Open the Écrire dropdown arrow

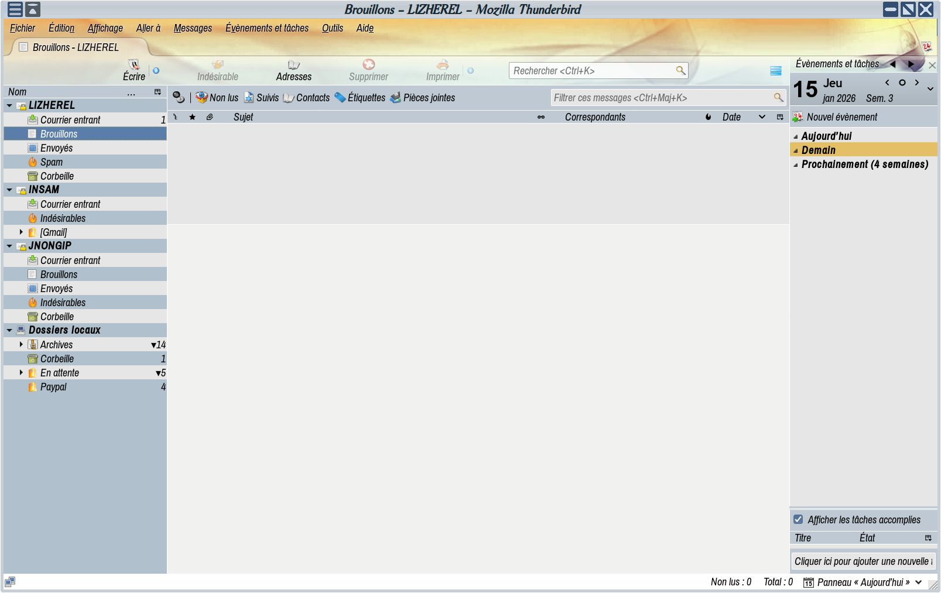(x=156, y=70)
